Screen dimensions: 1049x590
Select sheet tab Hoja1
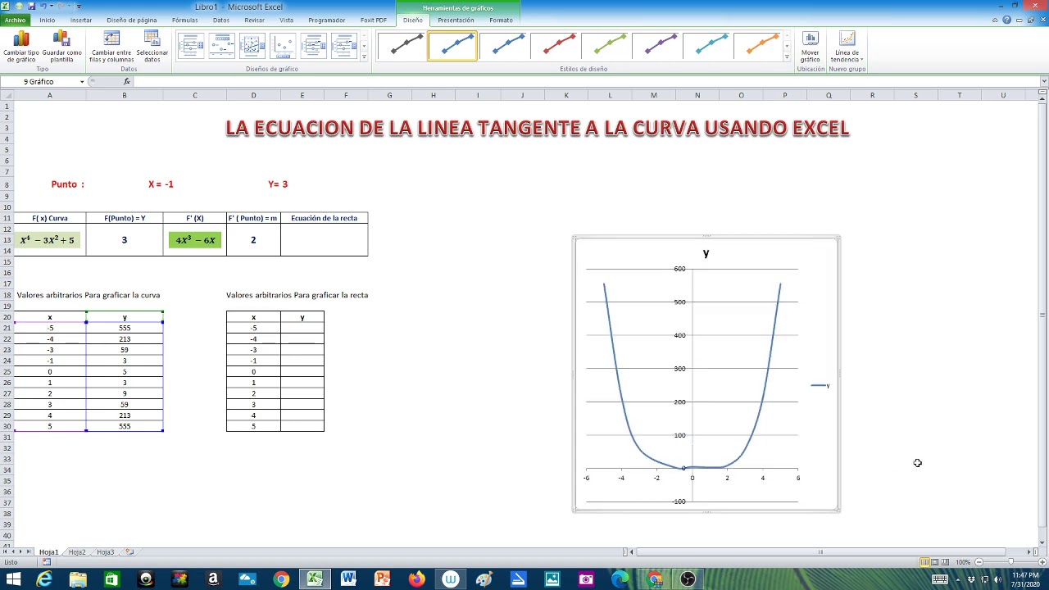point(48,552)
